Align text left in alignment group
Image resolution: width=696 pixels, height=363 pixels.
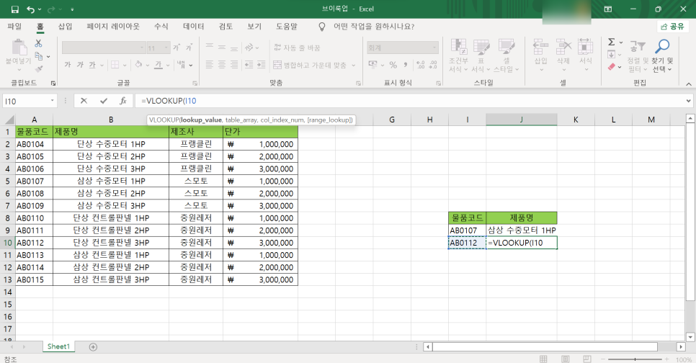click(210, 66)
